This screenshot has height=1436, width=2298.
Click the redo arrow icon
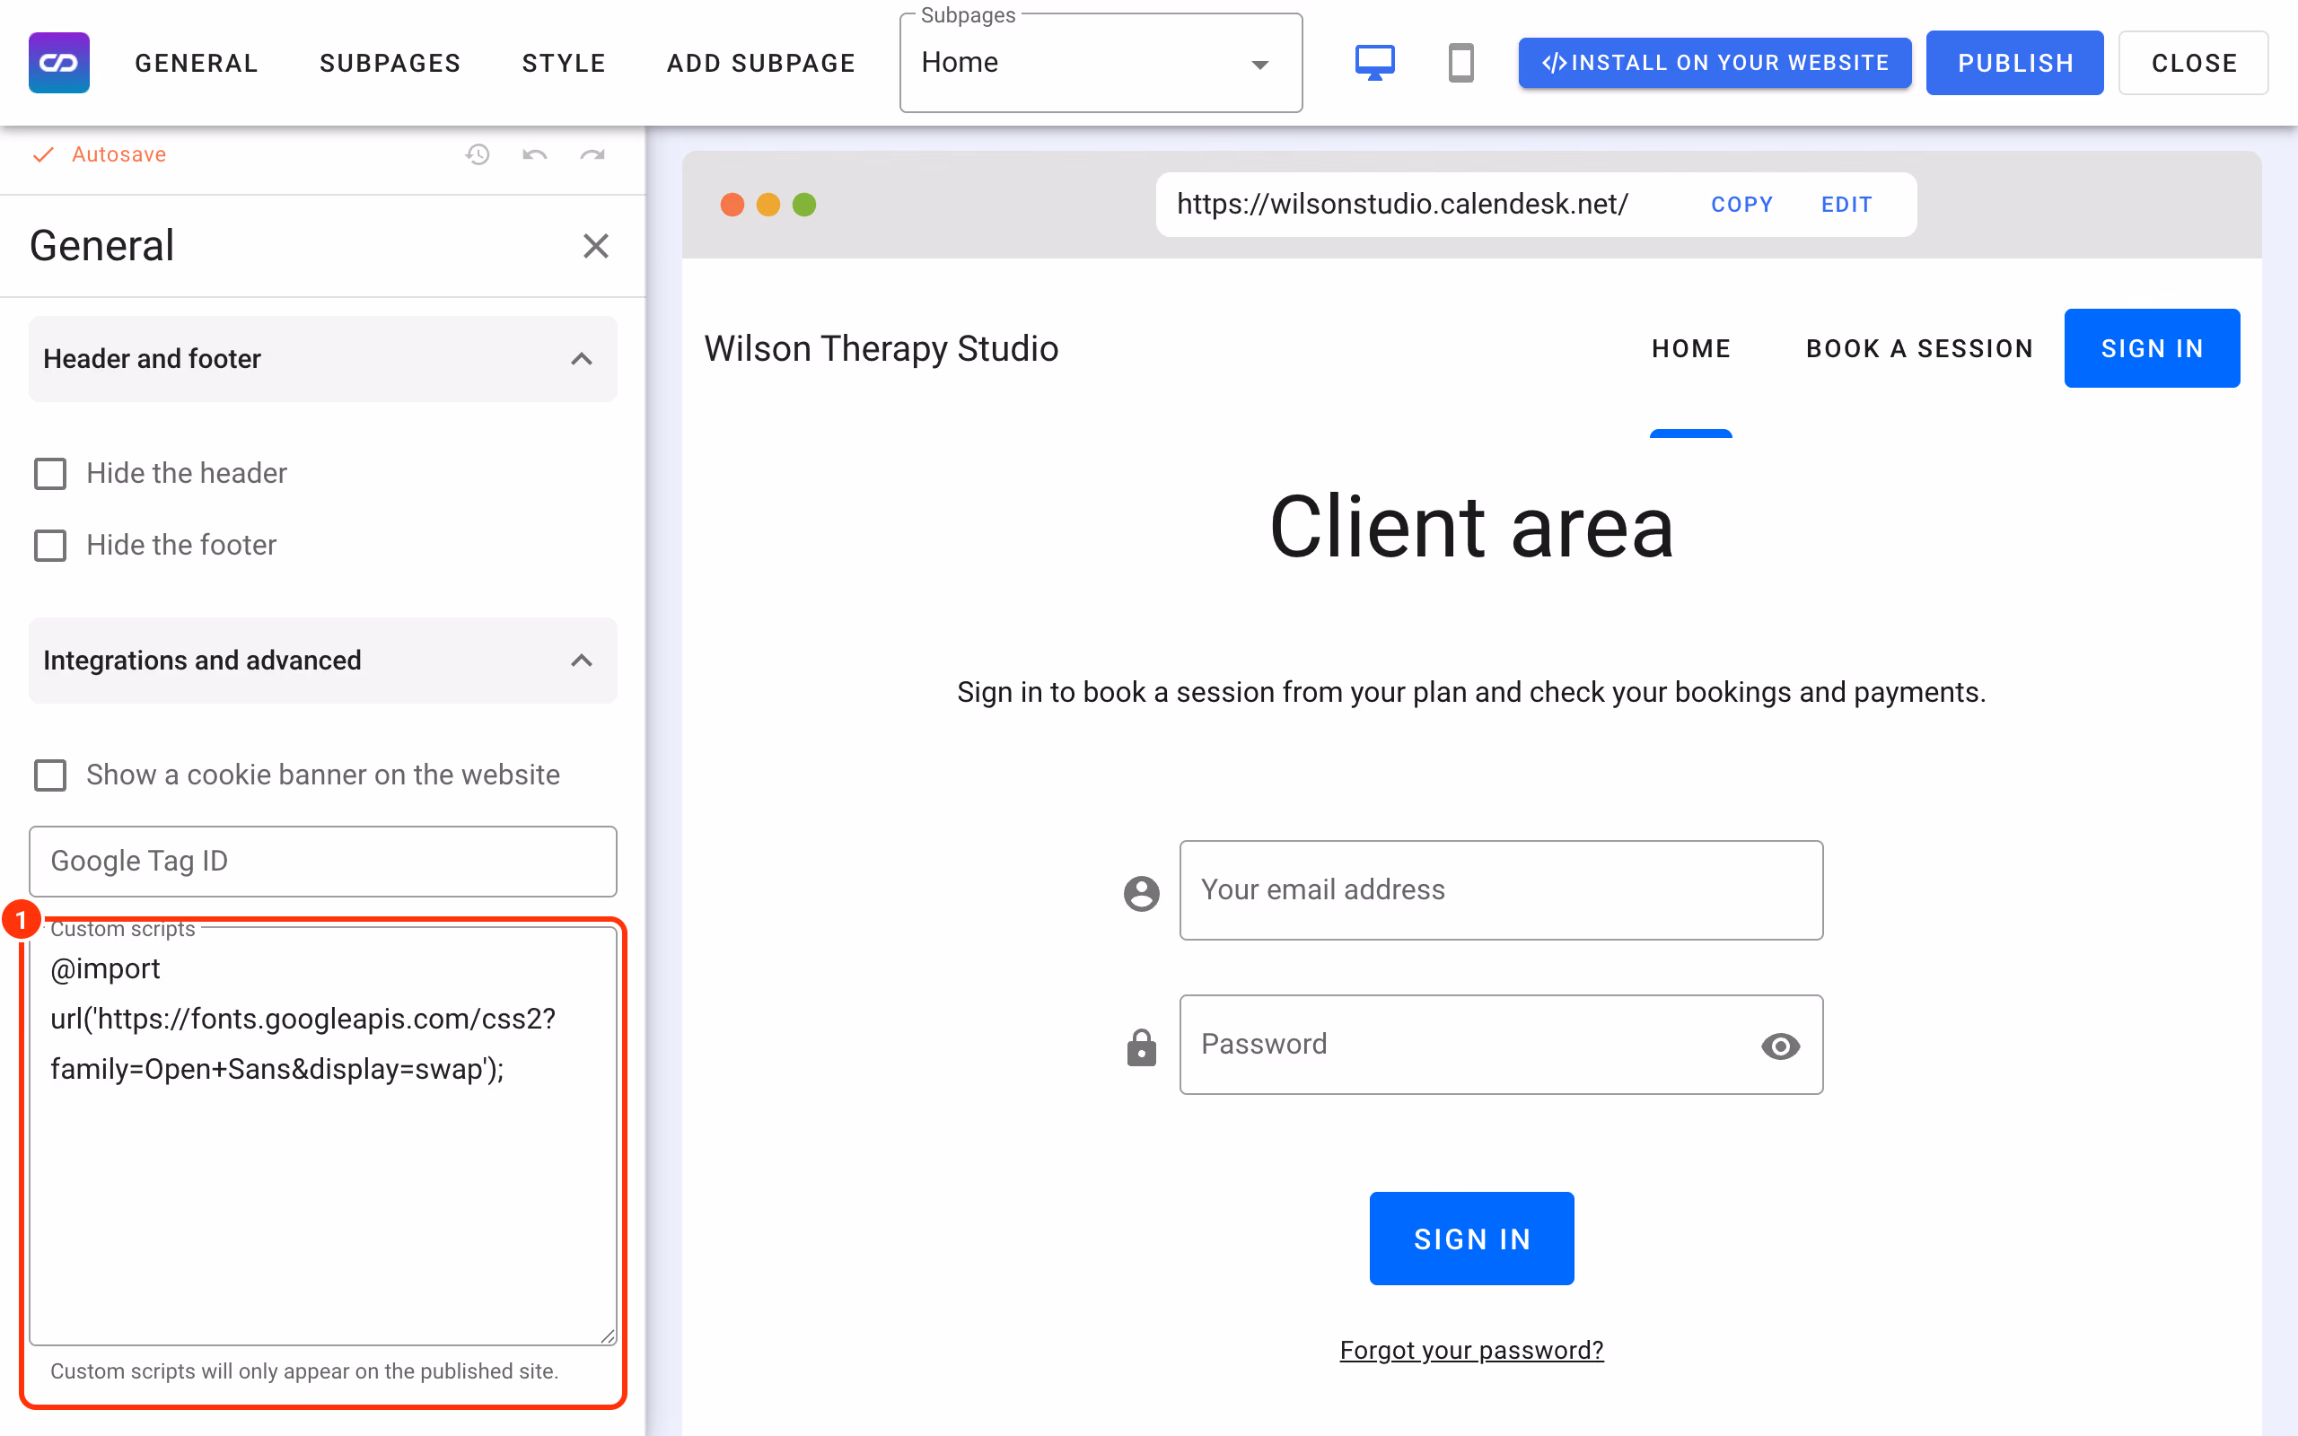[592, 153]
